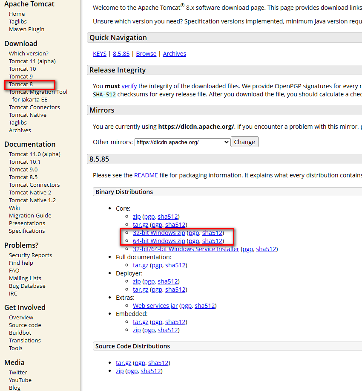Download the Web services jar
The height and width of the screenshot is (391, 362).
155,306
